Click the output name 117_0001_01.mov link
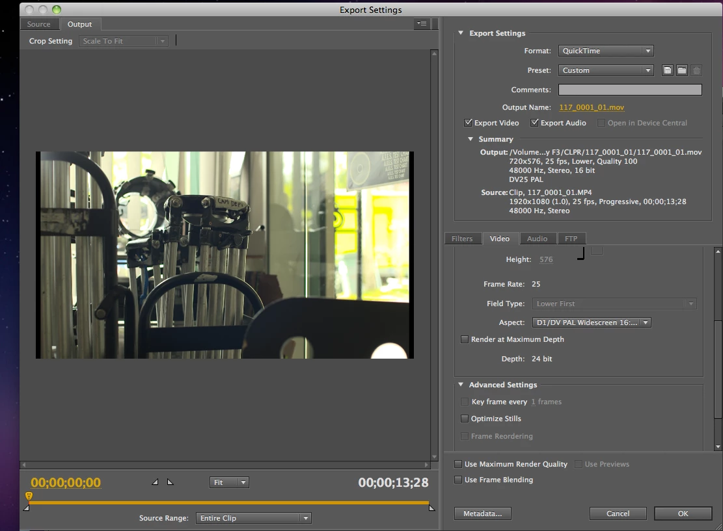This screenshot has height=531, width=723. pyautogui.click(x=592, y=107)
